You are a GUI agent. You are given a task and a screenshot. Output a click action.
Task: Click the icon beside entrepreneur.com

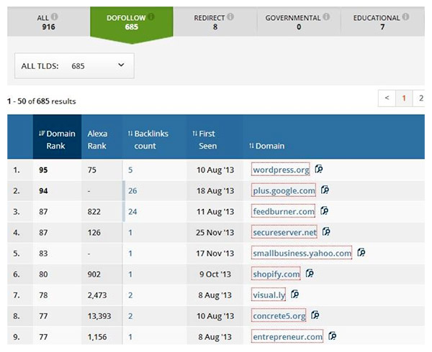coord(333,336)
